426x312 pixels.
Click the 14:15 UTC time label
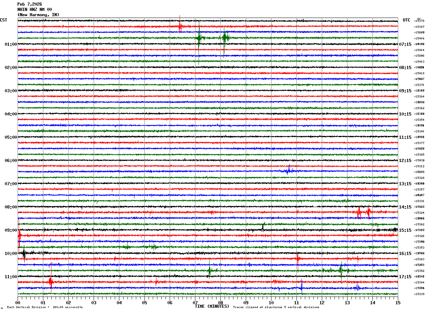tap(405, 207)
